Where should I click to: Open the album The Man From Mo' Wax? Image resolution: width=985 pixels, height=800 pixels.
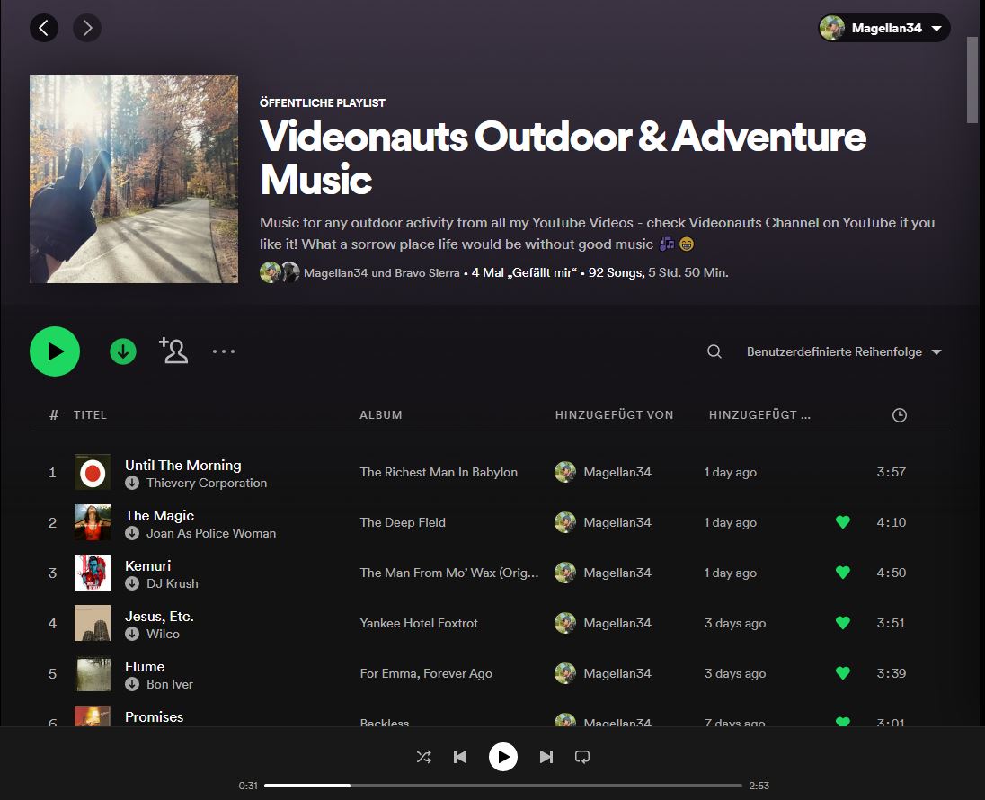449,573
